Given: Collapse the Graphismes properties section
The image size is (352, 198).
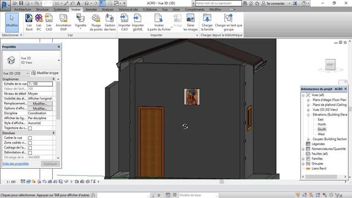Looking at the screenshot, I should pos(53,79).
